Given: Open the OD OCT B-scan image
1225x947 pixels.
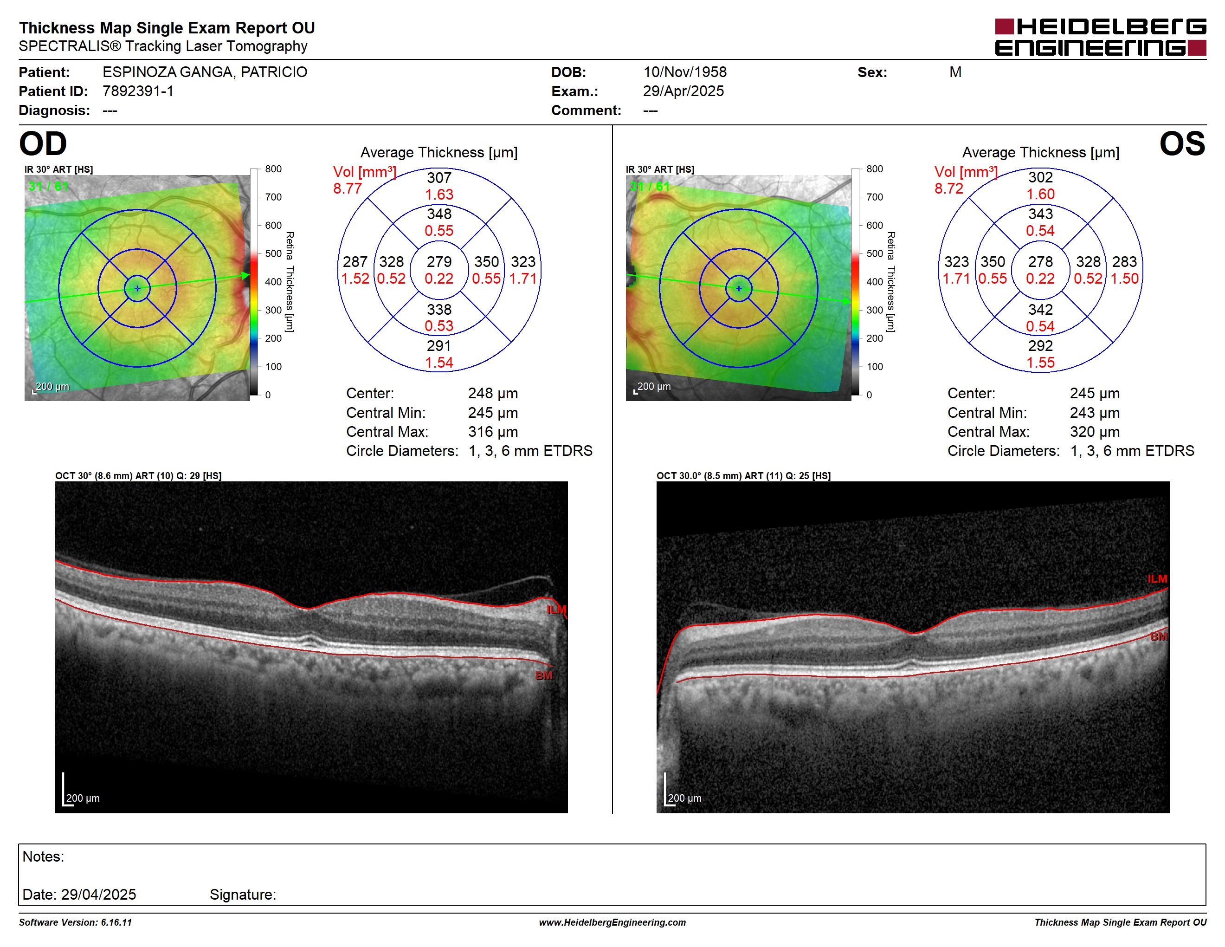Looking at the screenshot, I should coord(311,647).
